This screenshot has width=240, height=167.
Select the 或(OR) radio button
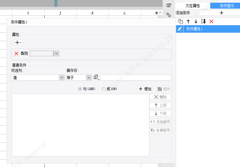point(103,89)
